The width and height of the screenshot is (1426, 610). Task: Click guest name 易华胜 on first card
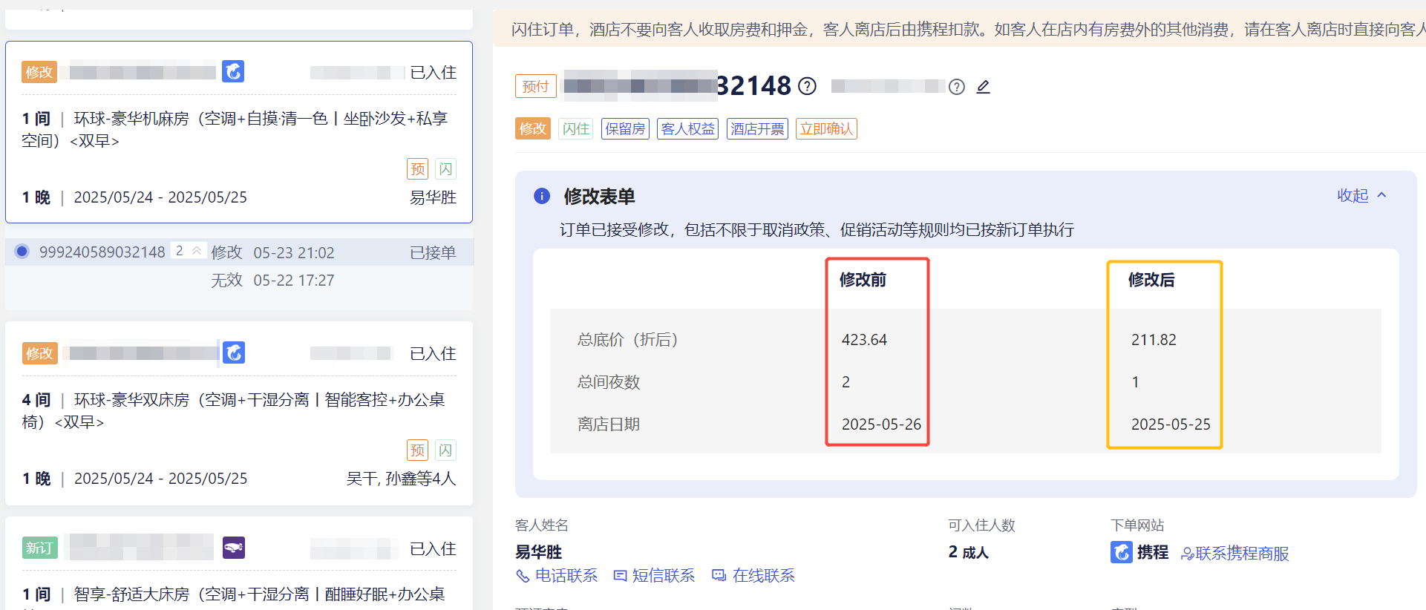[434, 197]
